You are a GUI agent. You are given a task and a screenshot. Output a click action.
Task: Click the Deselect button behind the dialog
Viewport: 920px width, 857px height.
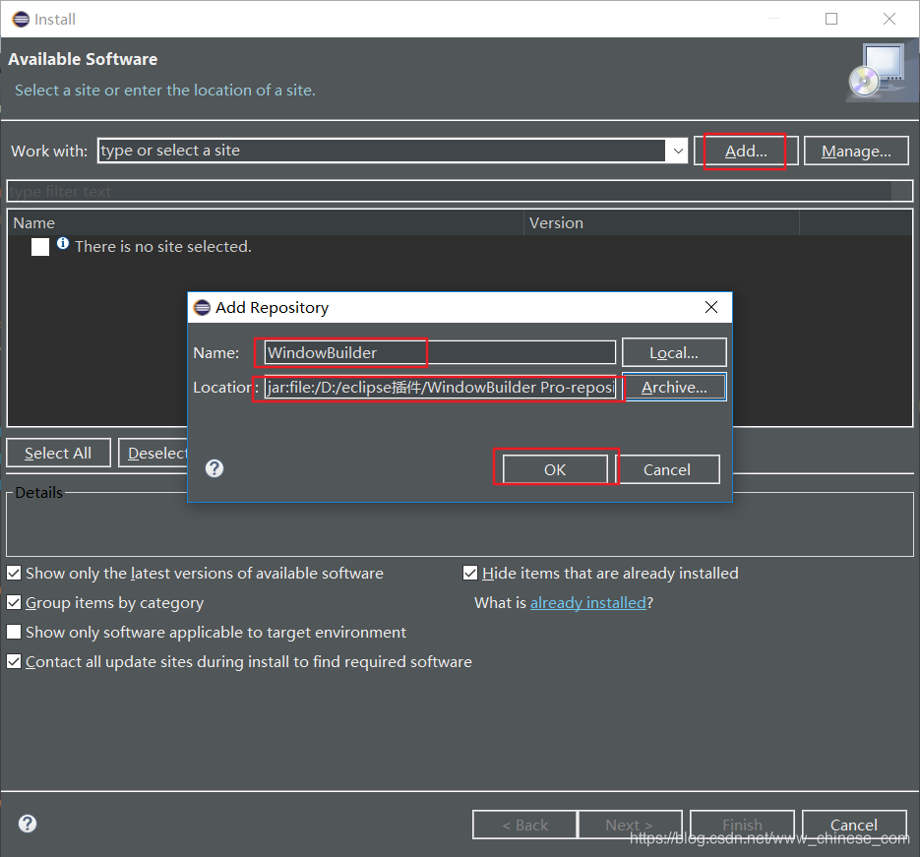[x=153, y=454]
